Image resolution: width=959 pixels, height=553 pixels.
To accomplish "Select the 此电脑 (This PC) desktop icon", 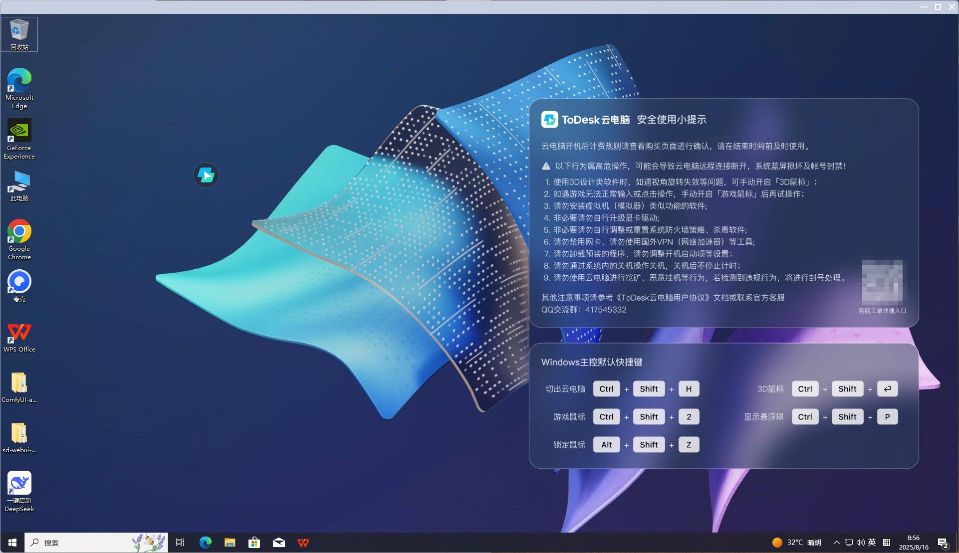I will [x=19, y=186].
